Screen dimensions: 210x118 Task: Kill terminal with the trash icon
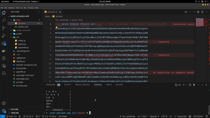pyautogui.click(x=194, y=85)
